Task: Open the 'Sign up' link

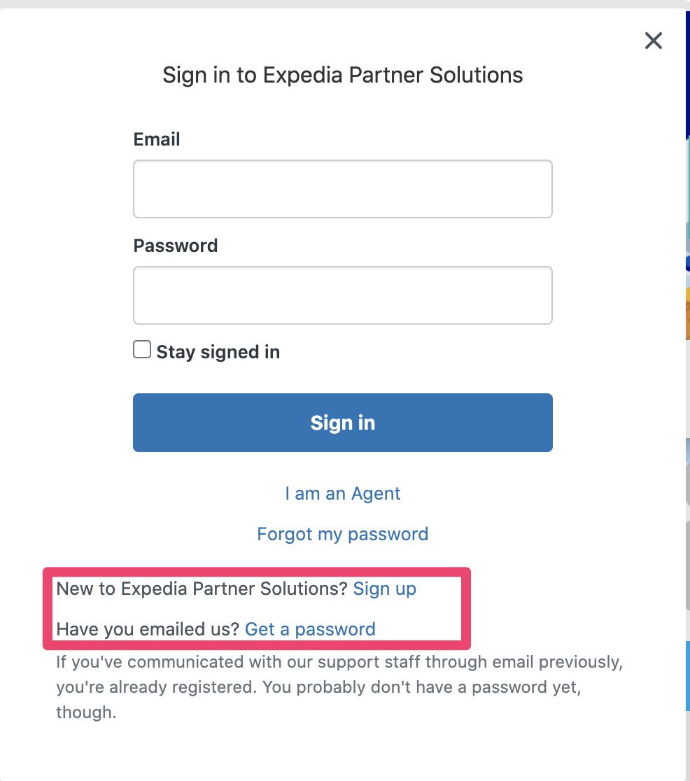Action: (x=385, y=589)
